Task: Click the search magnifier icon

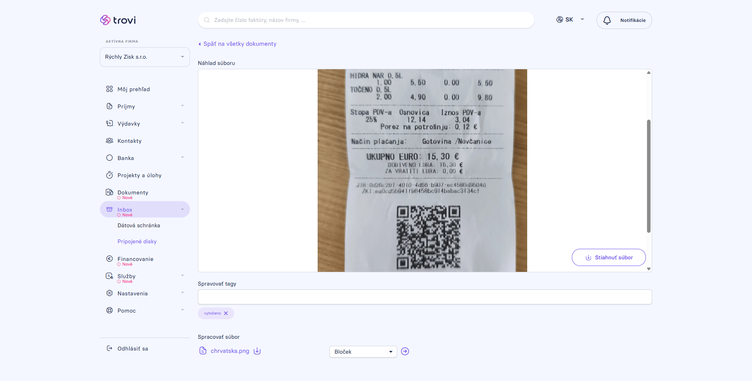Action: pyautogui.click(x=207, y=20)
